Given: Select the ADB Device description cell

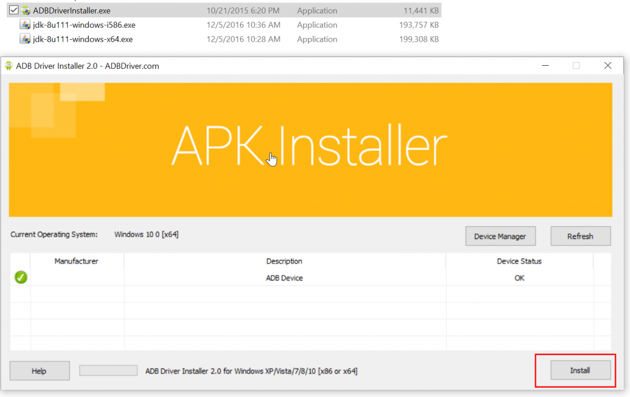Looking at the screenshot, I should pyautogui.click(x=284, y=278).
